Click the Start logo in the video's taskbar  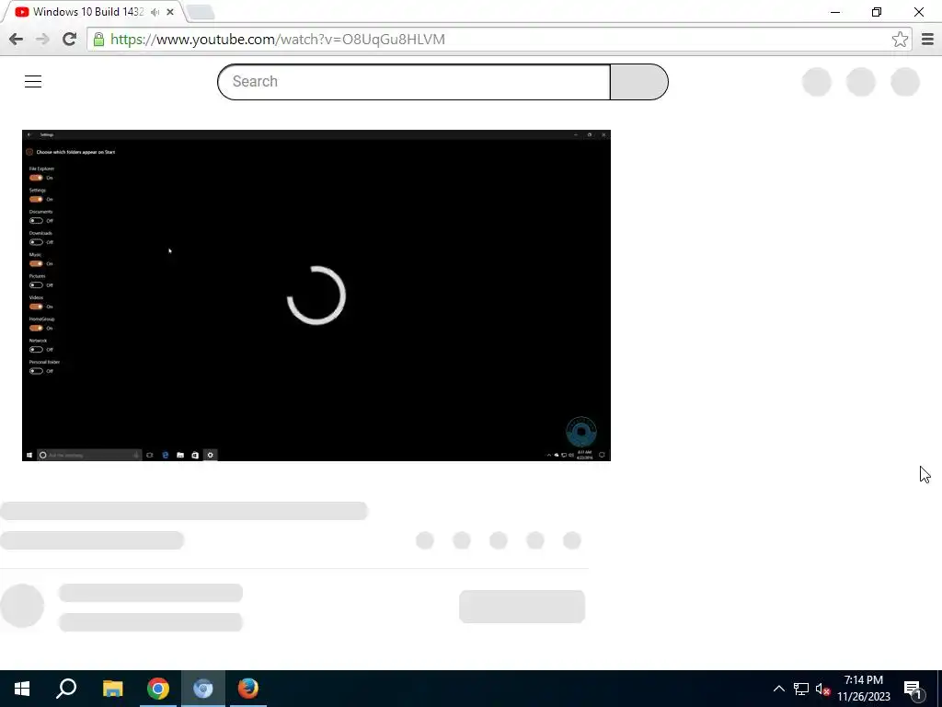[29, 455]
